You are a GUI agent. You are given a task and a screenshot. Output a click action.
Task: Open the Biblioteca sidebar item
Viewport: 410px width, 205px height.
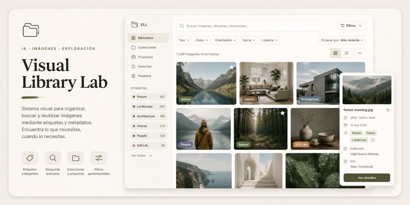[148, 38]
